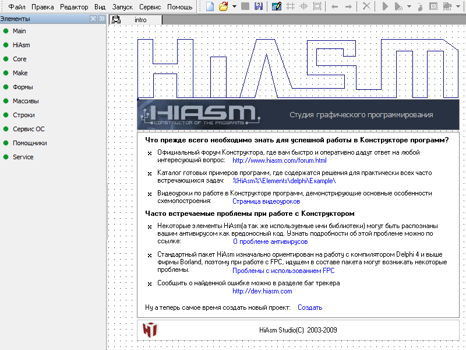Click the debug run icon
The image size is (466, 350).
coord(398,6)
